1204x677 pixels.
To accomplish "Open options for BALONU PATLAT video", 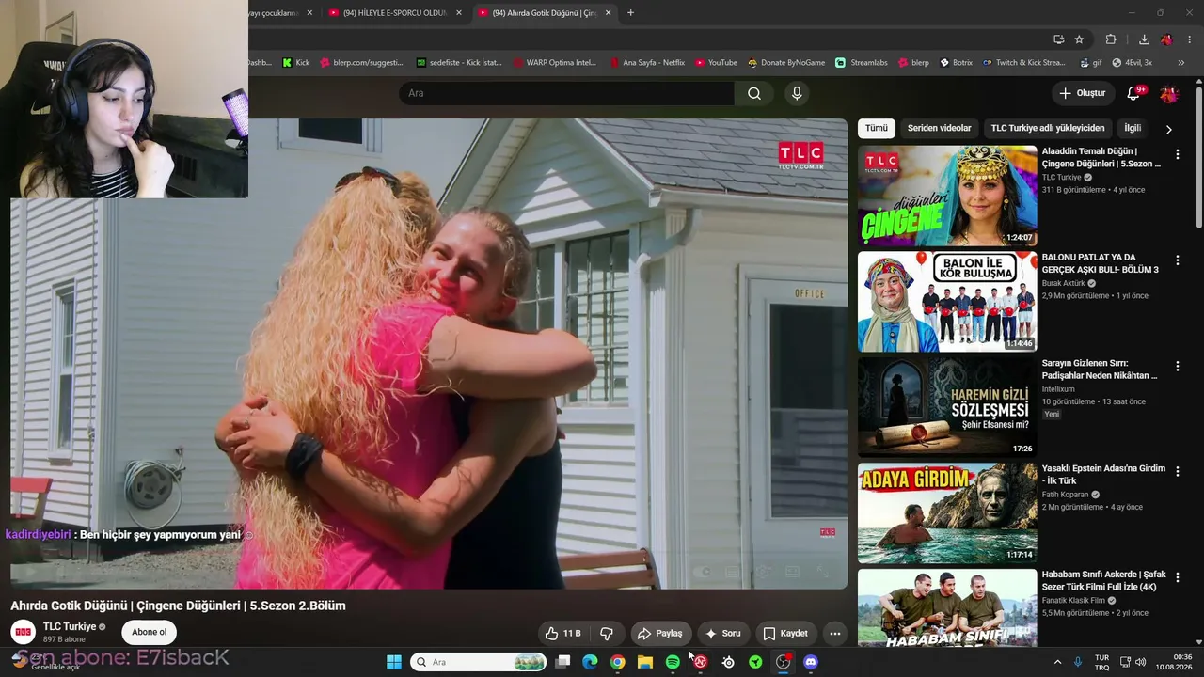I will [x=1177, y=260].
